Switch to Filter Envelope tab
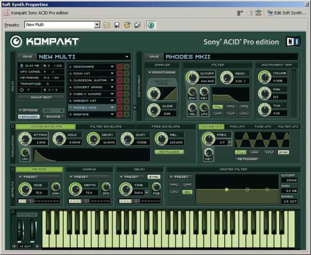The height and width of the screenshot is (255, 311). (106, 127)
